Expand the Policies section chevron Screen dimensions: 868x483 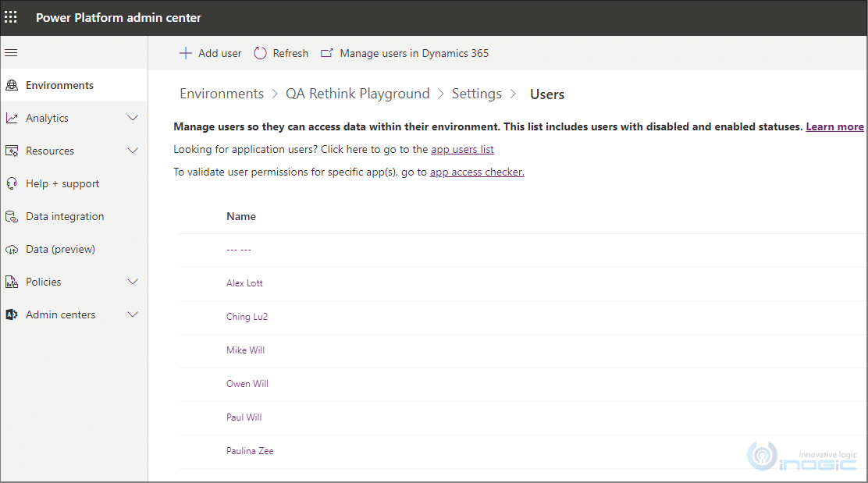tap(133, 282)
